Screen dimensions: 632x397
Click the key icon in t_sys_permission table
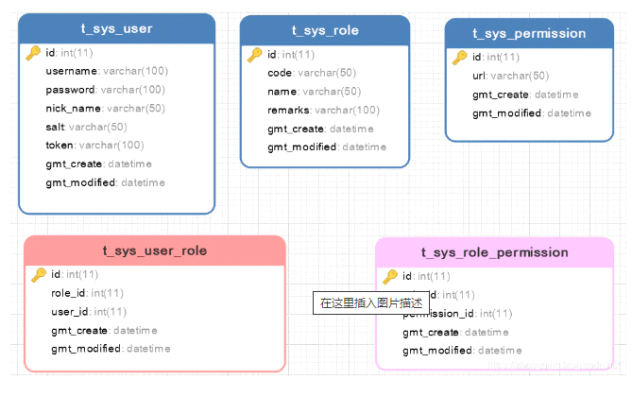[x=461, y=58]
